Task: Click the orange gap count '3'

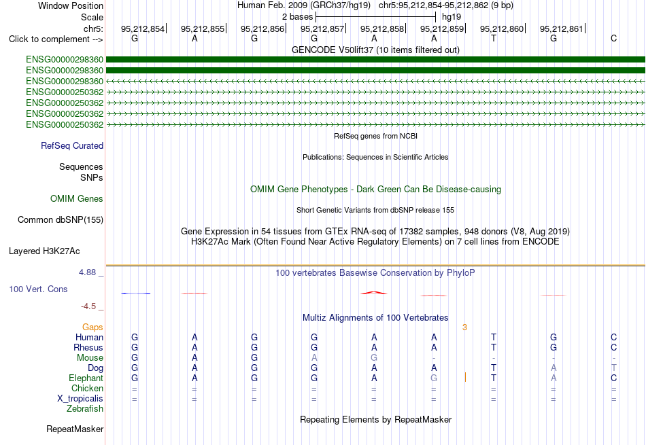Action: 464,327
